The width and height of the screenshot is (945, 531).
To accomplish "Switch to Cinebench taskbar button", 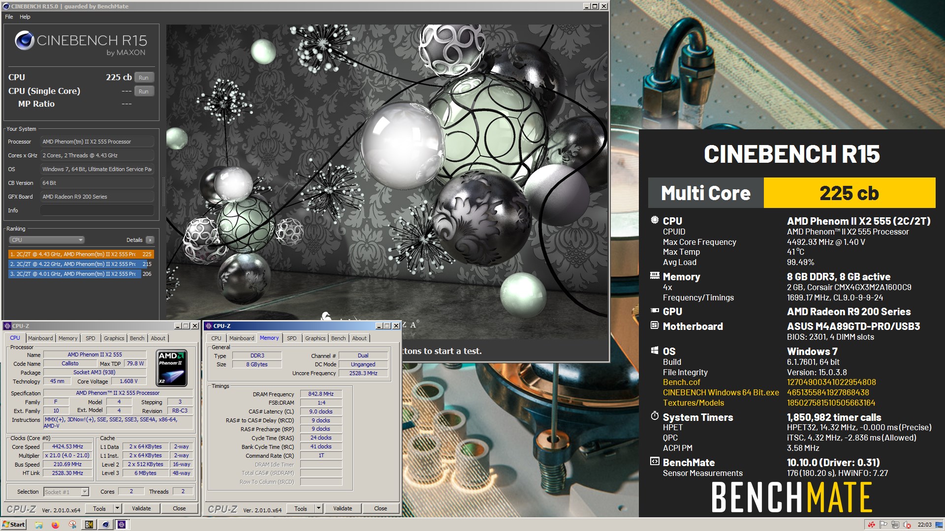I will pos(105,525).
